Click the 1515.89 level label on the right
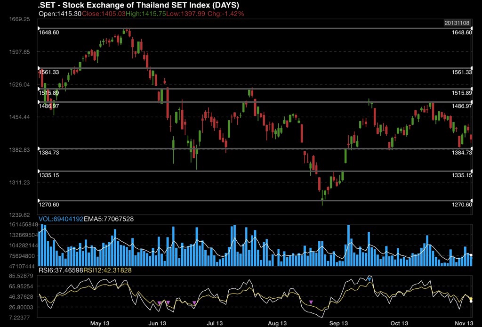The image size is (482, 327). [461, 93]
